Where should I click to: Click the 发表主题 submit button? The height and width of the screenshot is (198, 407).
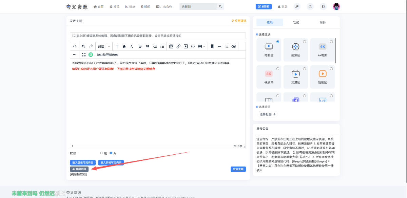[238, 169]
